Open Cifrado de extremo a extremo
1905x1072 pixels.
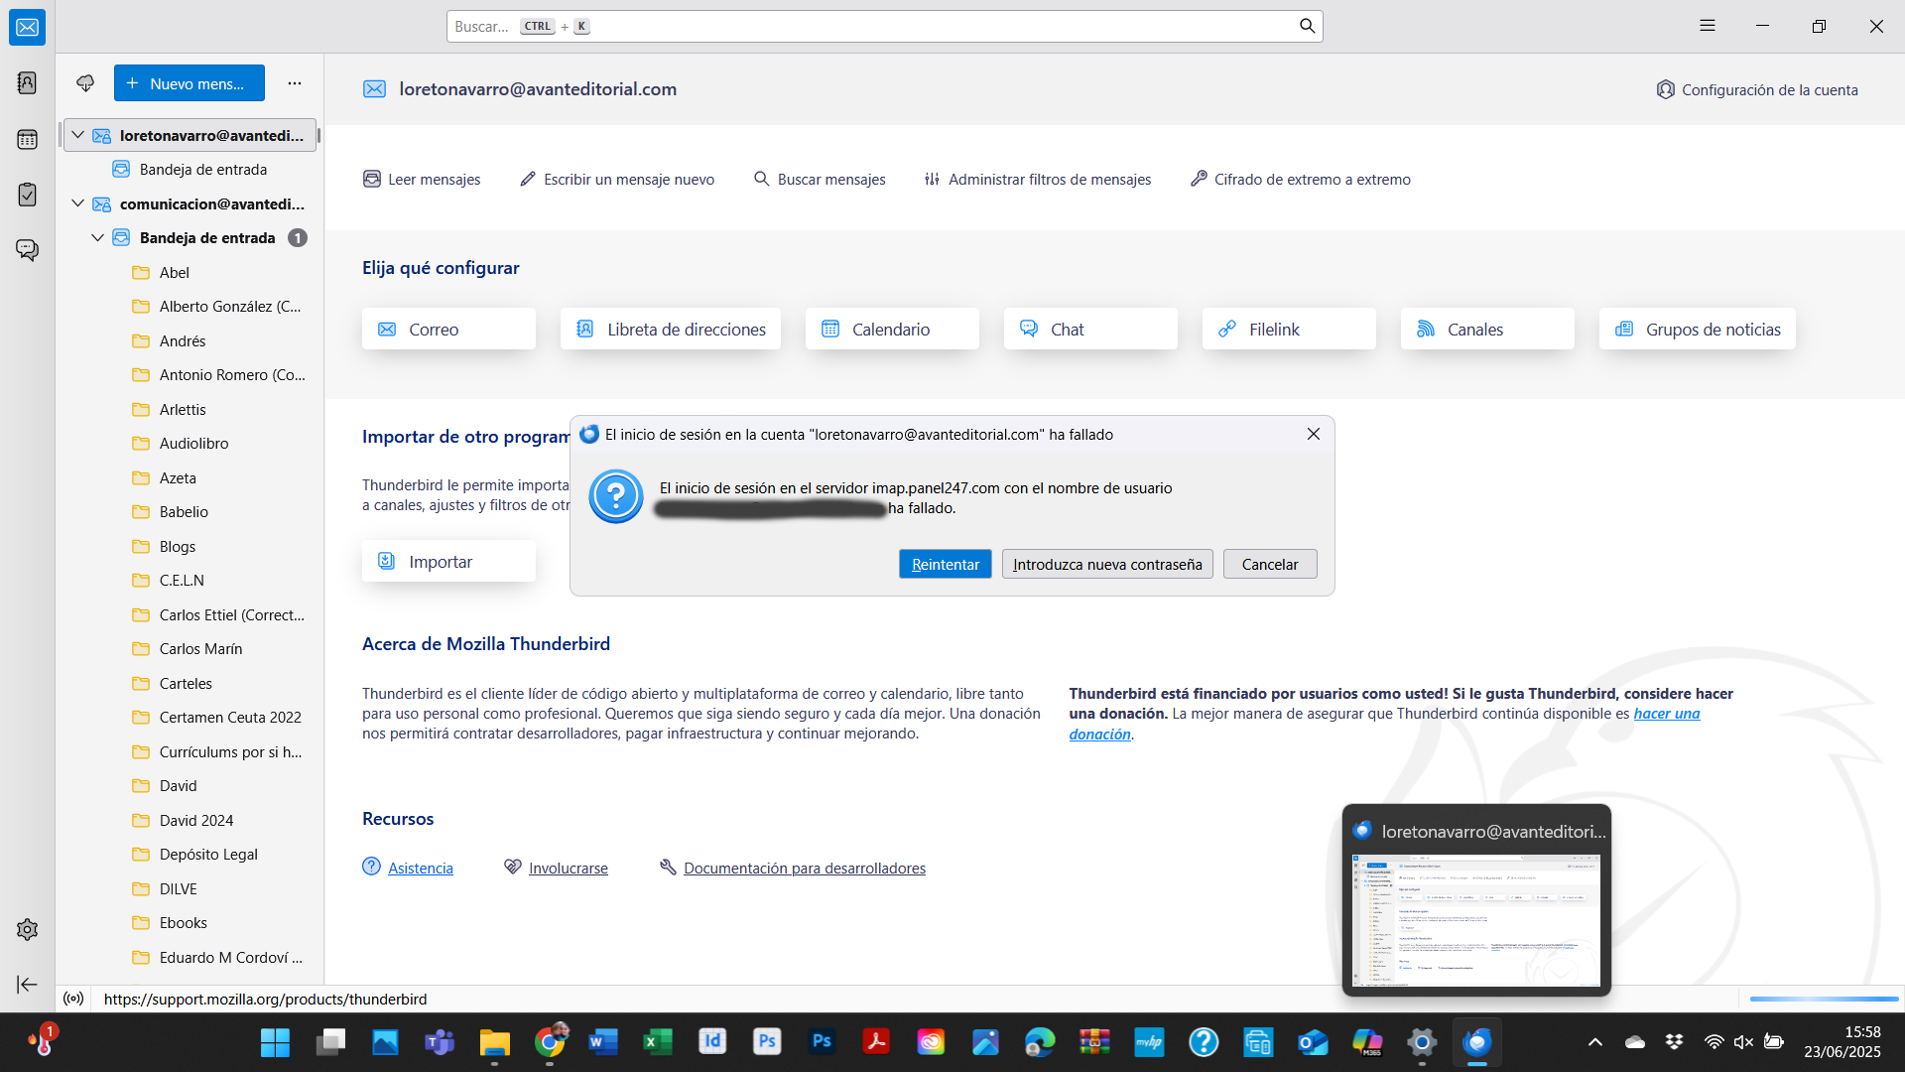pyautogui.click(x=1301, y=180)
